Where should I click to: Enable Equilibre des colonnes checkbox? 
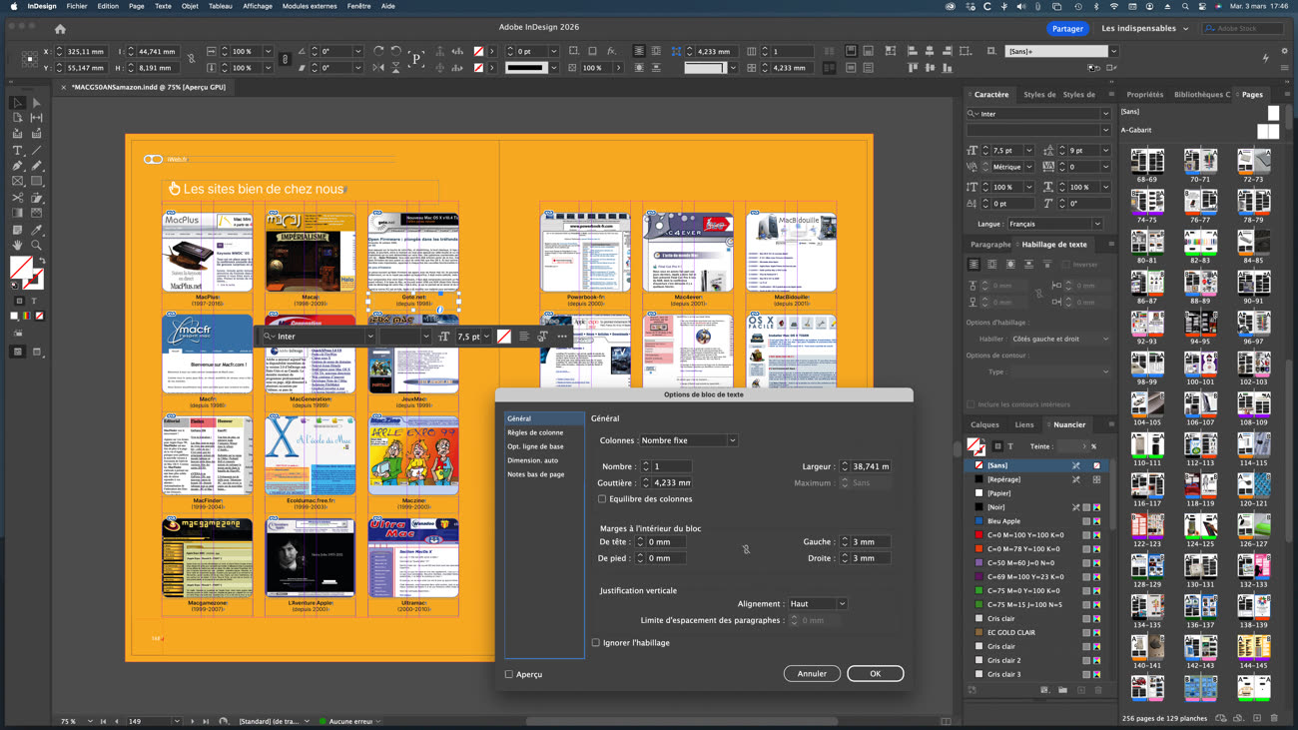[x=602, y=499]
